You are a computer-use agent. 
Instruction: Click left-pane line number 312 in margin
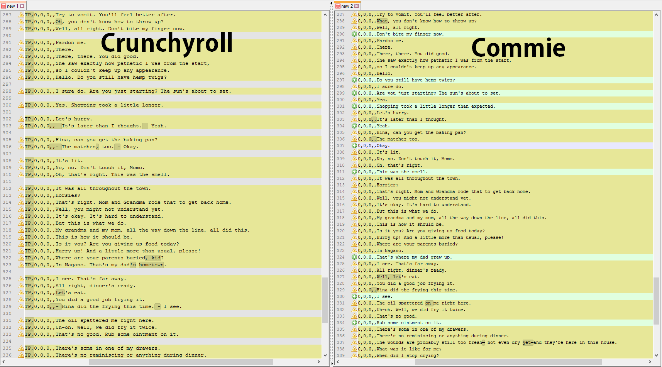pos(7,188)
